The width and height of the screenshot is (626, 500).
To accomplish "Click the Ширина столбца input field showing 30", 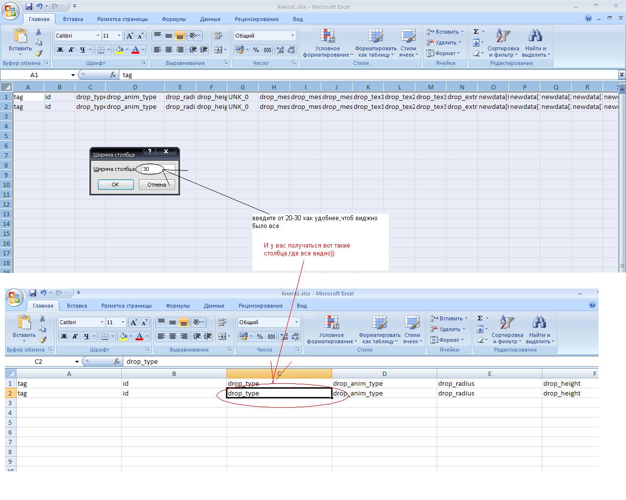I will click(157, 169).
